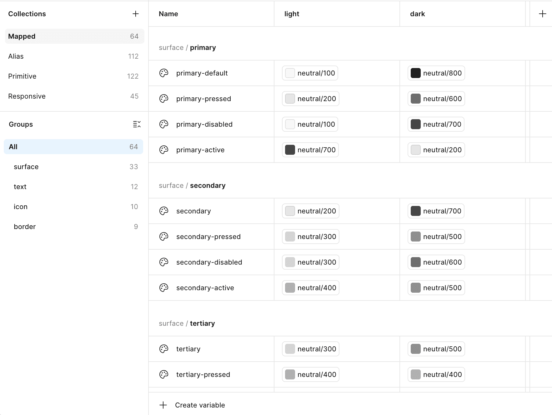The width and height of the screenshot is (552, 415).
Task: Click palette icon of secondary-disabled row
Action: coord(164,262)
